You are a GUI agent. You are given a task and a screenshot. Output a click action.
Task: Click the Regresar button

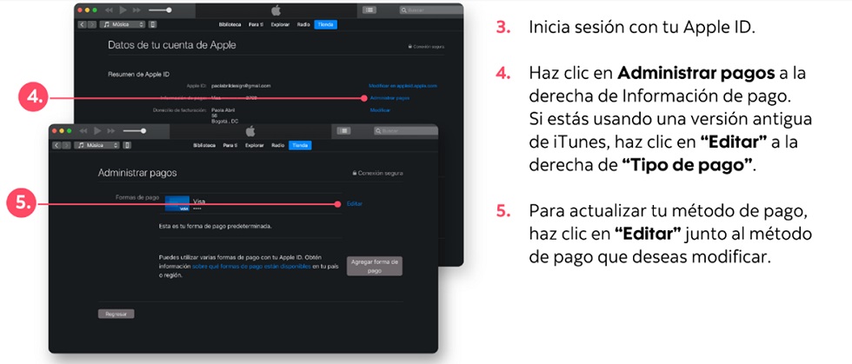[x=116, y=314]
